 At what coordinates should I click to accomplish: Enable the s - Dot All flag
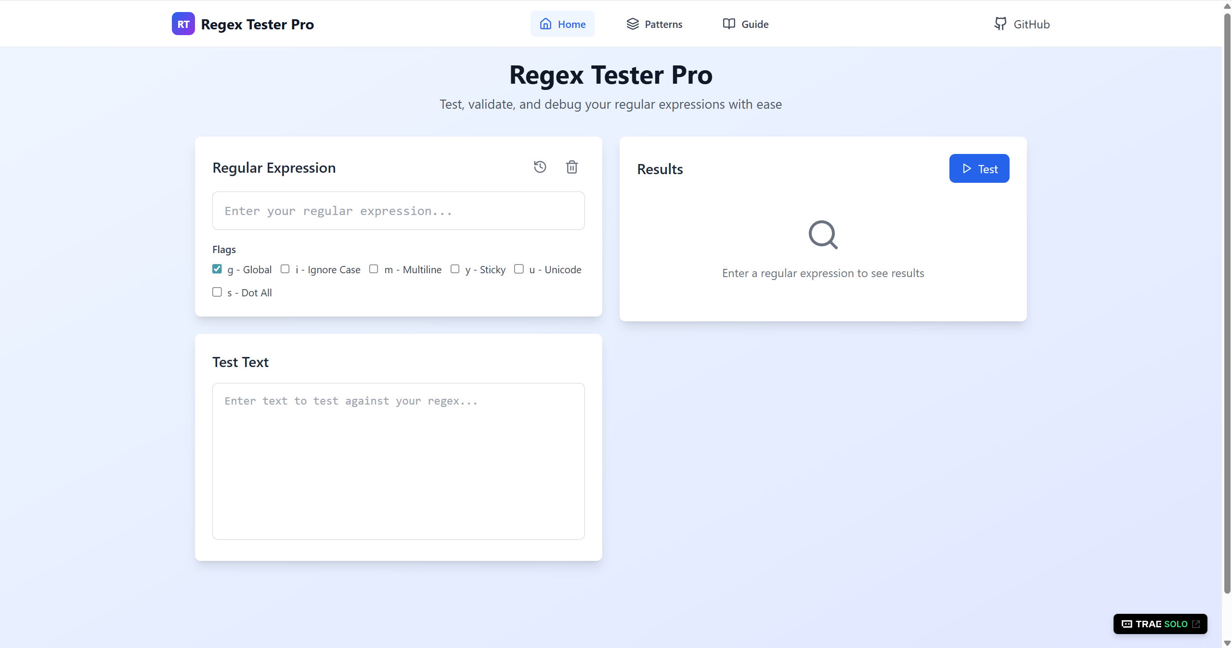(217, 292)
